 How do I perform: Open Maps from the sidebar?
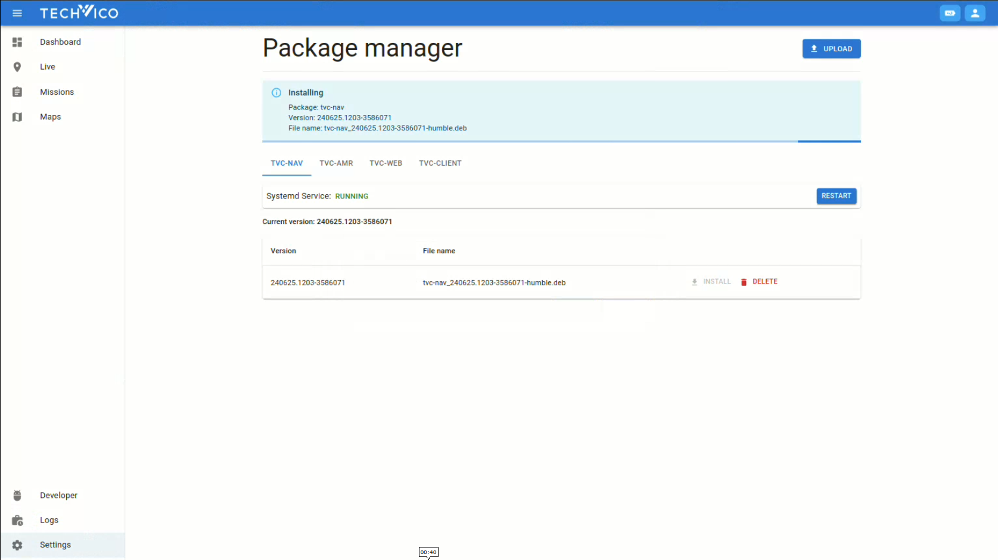63,117
